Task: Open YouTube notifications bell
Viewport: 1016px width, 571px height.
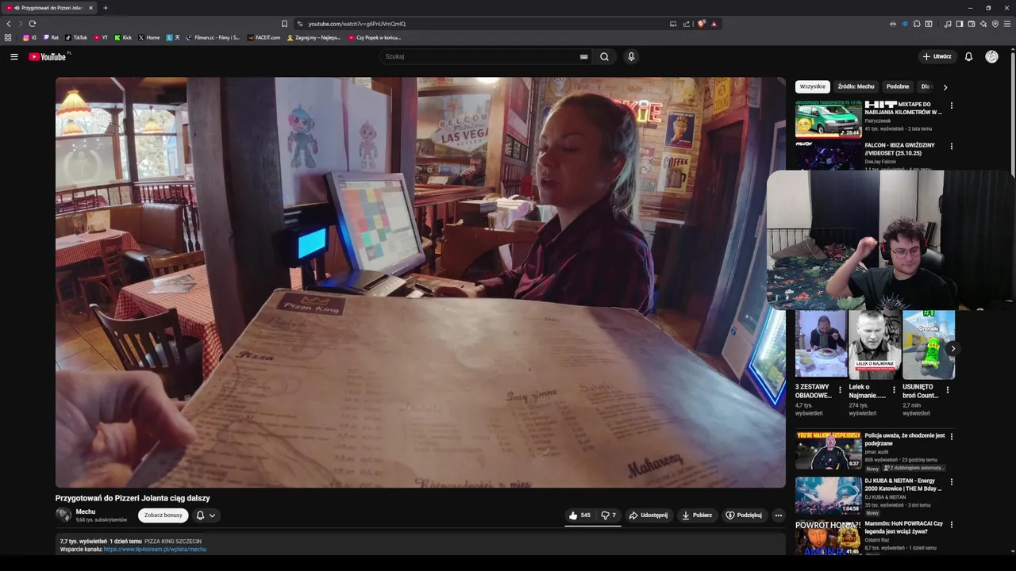Action: pyautogui.click(x=968, y=56)
